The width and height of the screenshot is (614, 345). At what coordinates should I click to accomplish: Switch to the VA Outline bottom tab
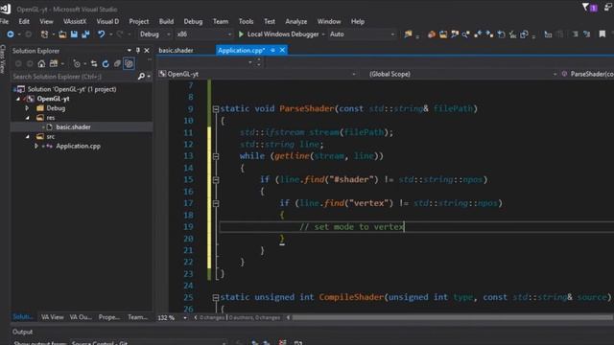(81, 317)
